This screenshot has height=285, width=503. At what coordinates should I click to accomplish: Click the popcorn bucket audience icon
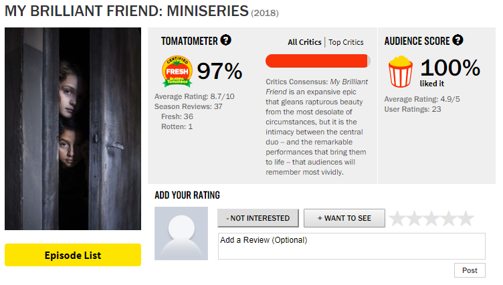pos(401,72)
